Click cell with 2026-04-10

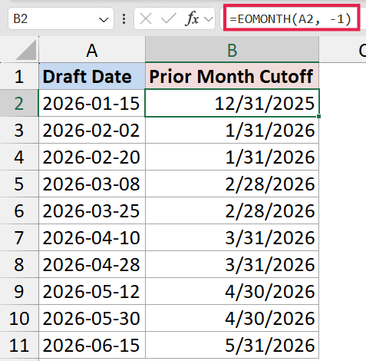tap(92, 237)
